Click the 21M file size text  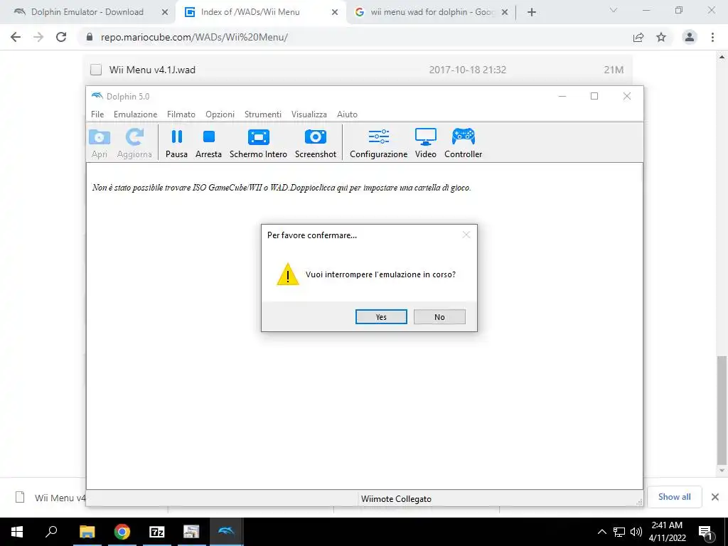click(x=614, y=70)
